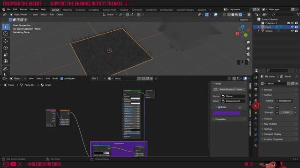Screen dimensions: 300x168
Task: Click the Background surface shader button
Action: point(284,101)
